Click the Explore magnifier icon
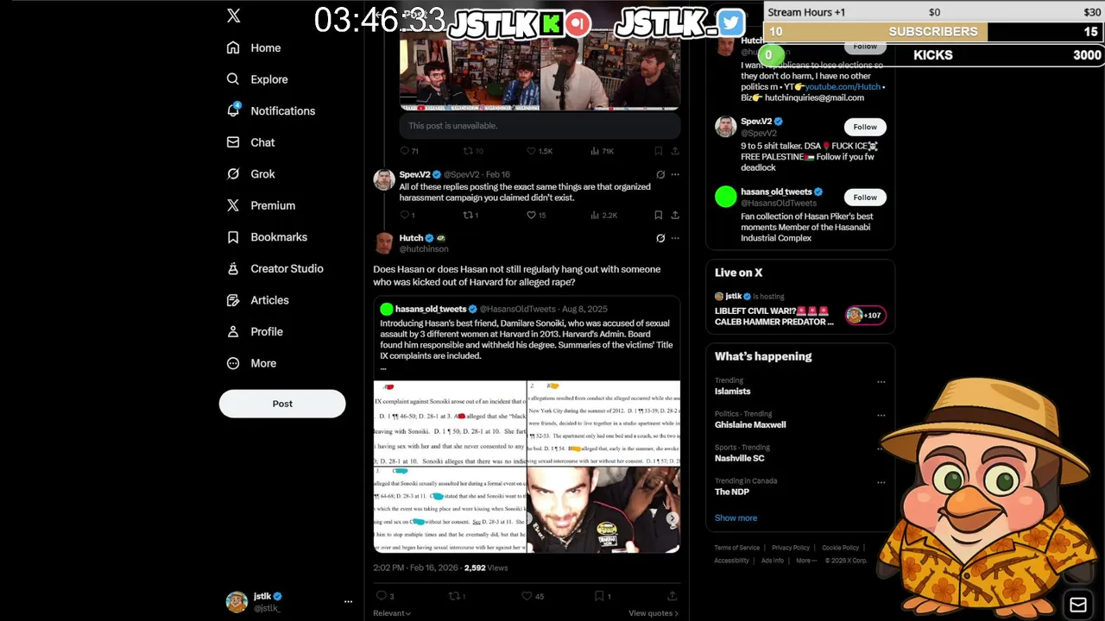 [x=233, y=79]
